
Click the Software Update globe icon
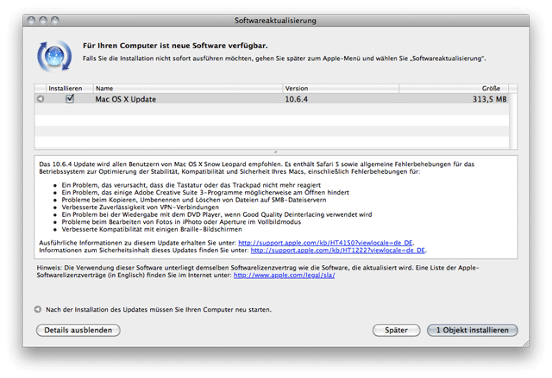[x=54, y=56]
